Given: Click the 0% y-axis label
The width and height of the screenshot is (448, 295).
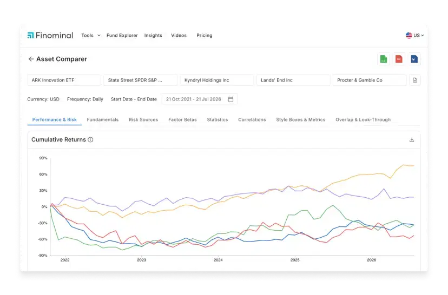Looking at the screenshot, I should [44, 207].
